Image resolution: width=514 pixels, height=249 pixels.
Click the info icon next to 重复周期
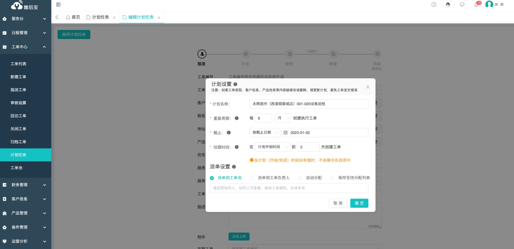tap(237, 118)
